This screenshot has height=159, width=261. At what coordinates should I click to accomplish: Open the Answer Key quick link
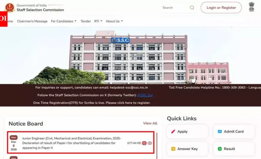point(187,149)
